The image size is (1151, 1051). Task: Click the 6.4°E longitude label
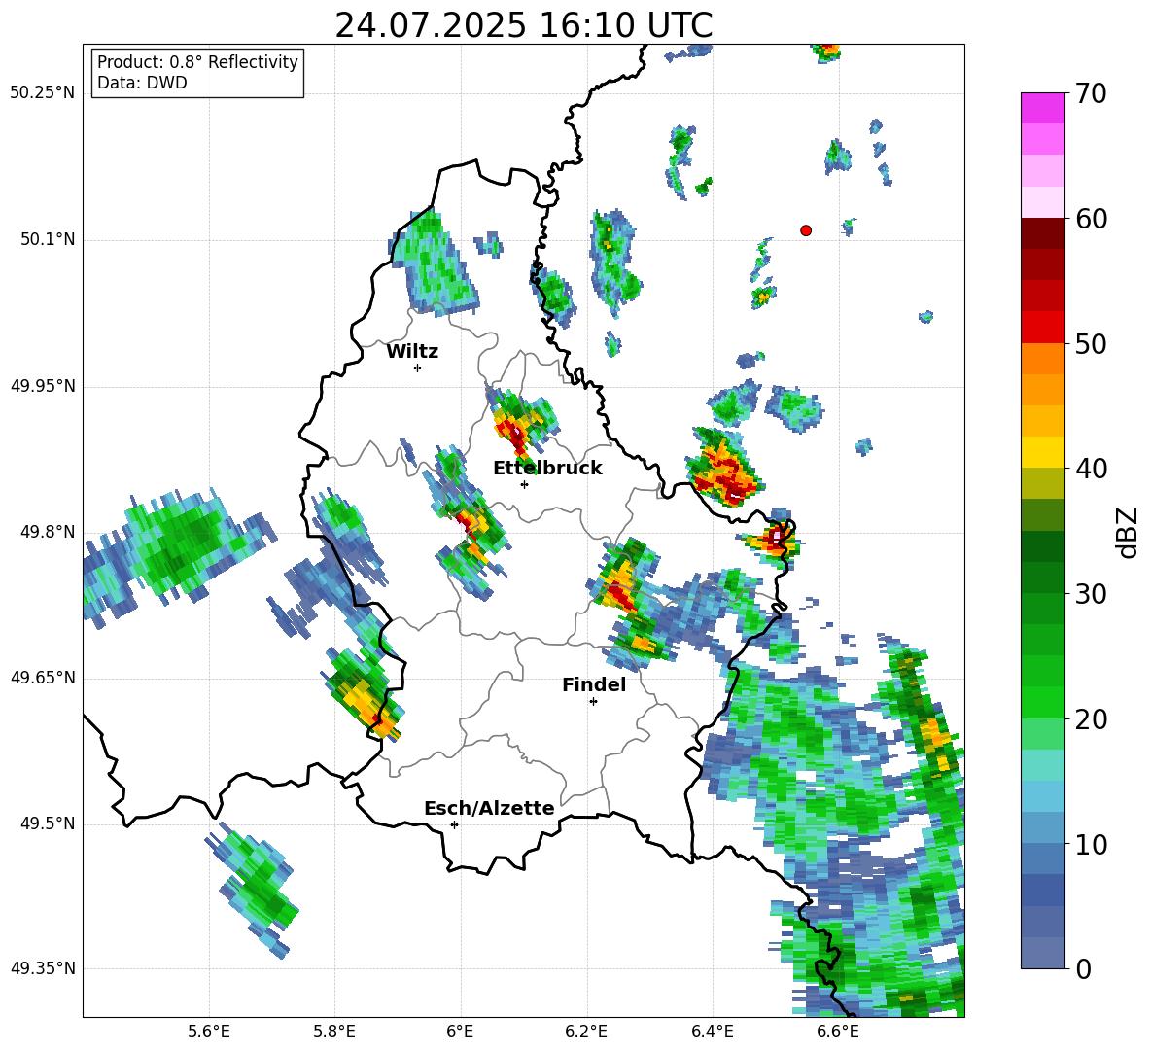[x=712, y=1032]
